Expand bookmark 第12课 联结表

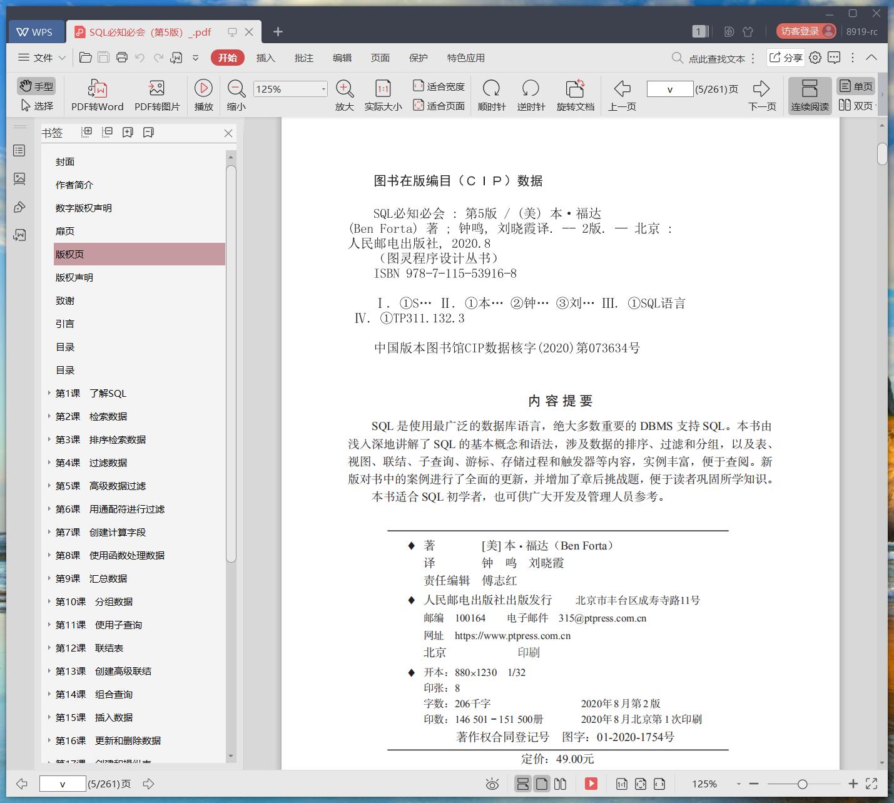(x=49, y=648)
